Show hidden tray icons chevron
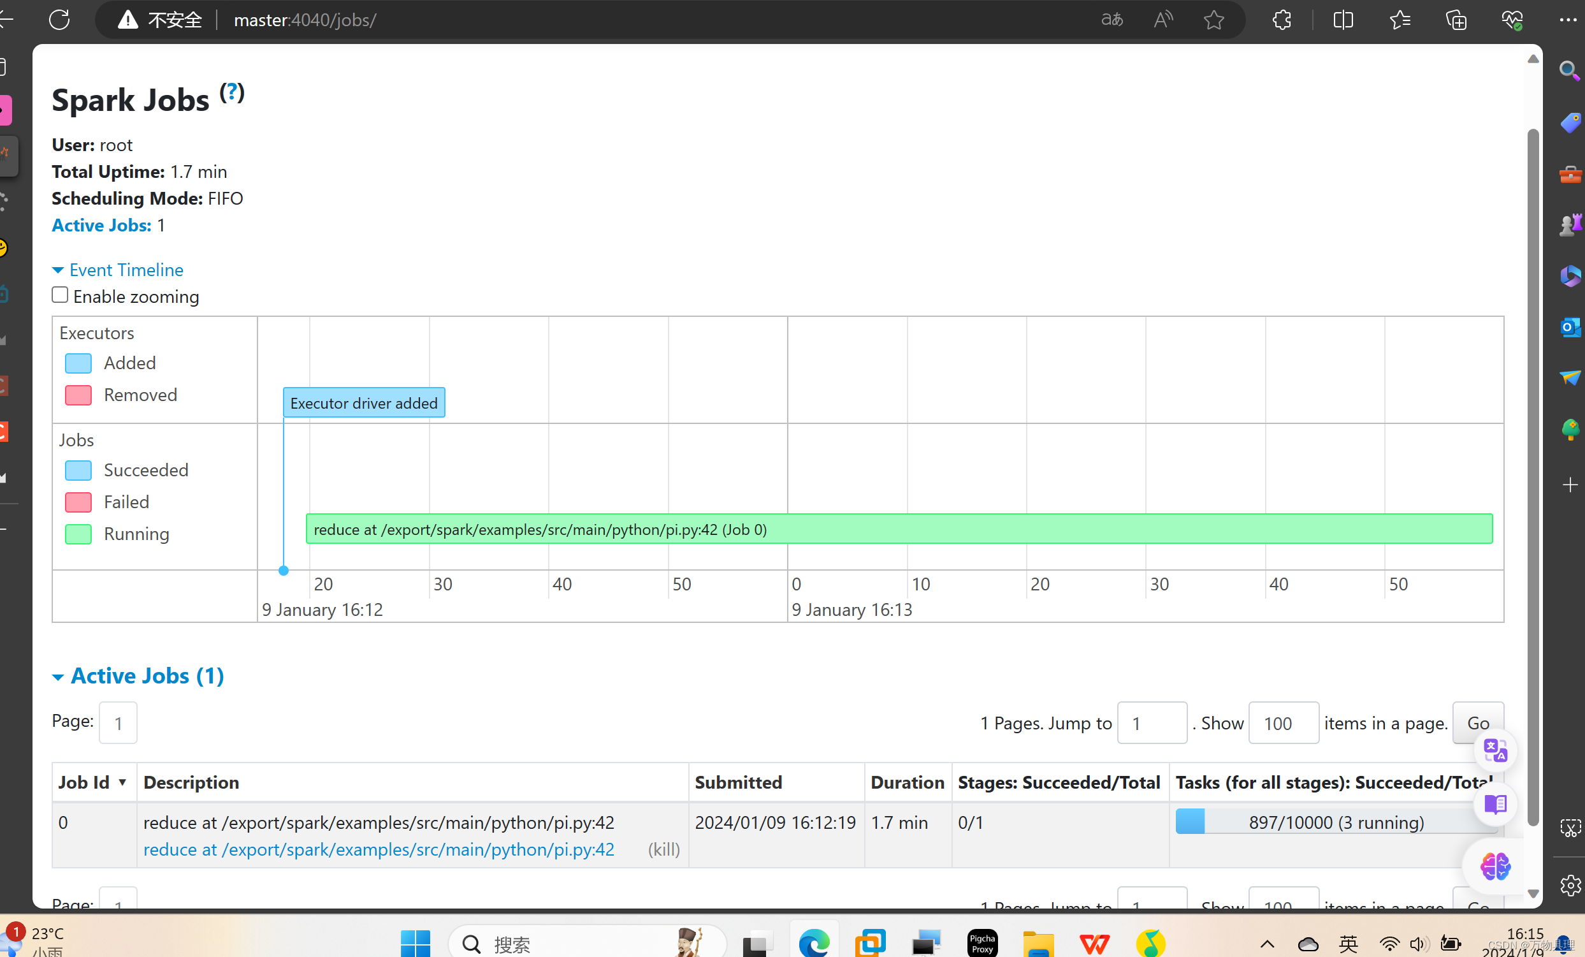This screenshot has width=1585, height=957. coord(1266,944)
